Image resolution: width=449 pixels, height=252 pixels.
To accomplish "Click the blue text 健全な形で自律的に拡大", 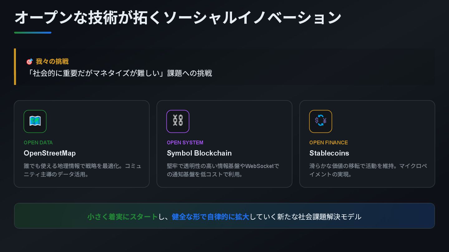I will click(x=210, y=217).
